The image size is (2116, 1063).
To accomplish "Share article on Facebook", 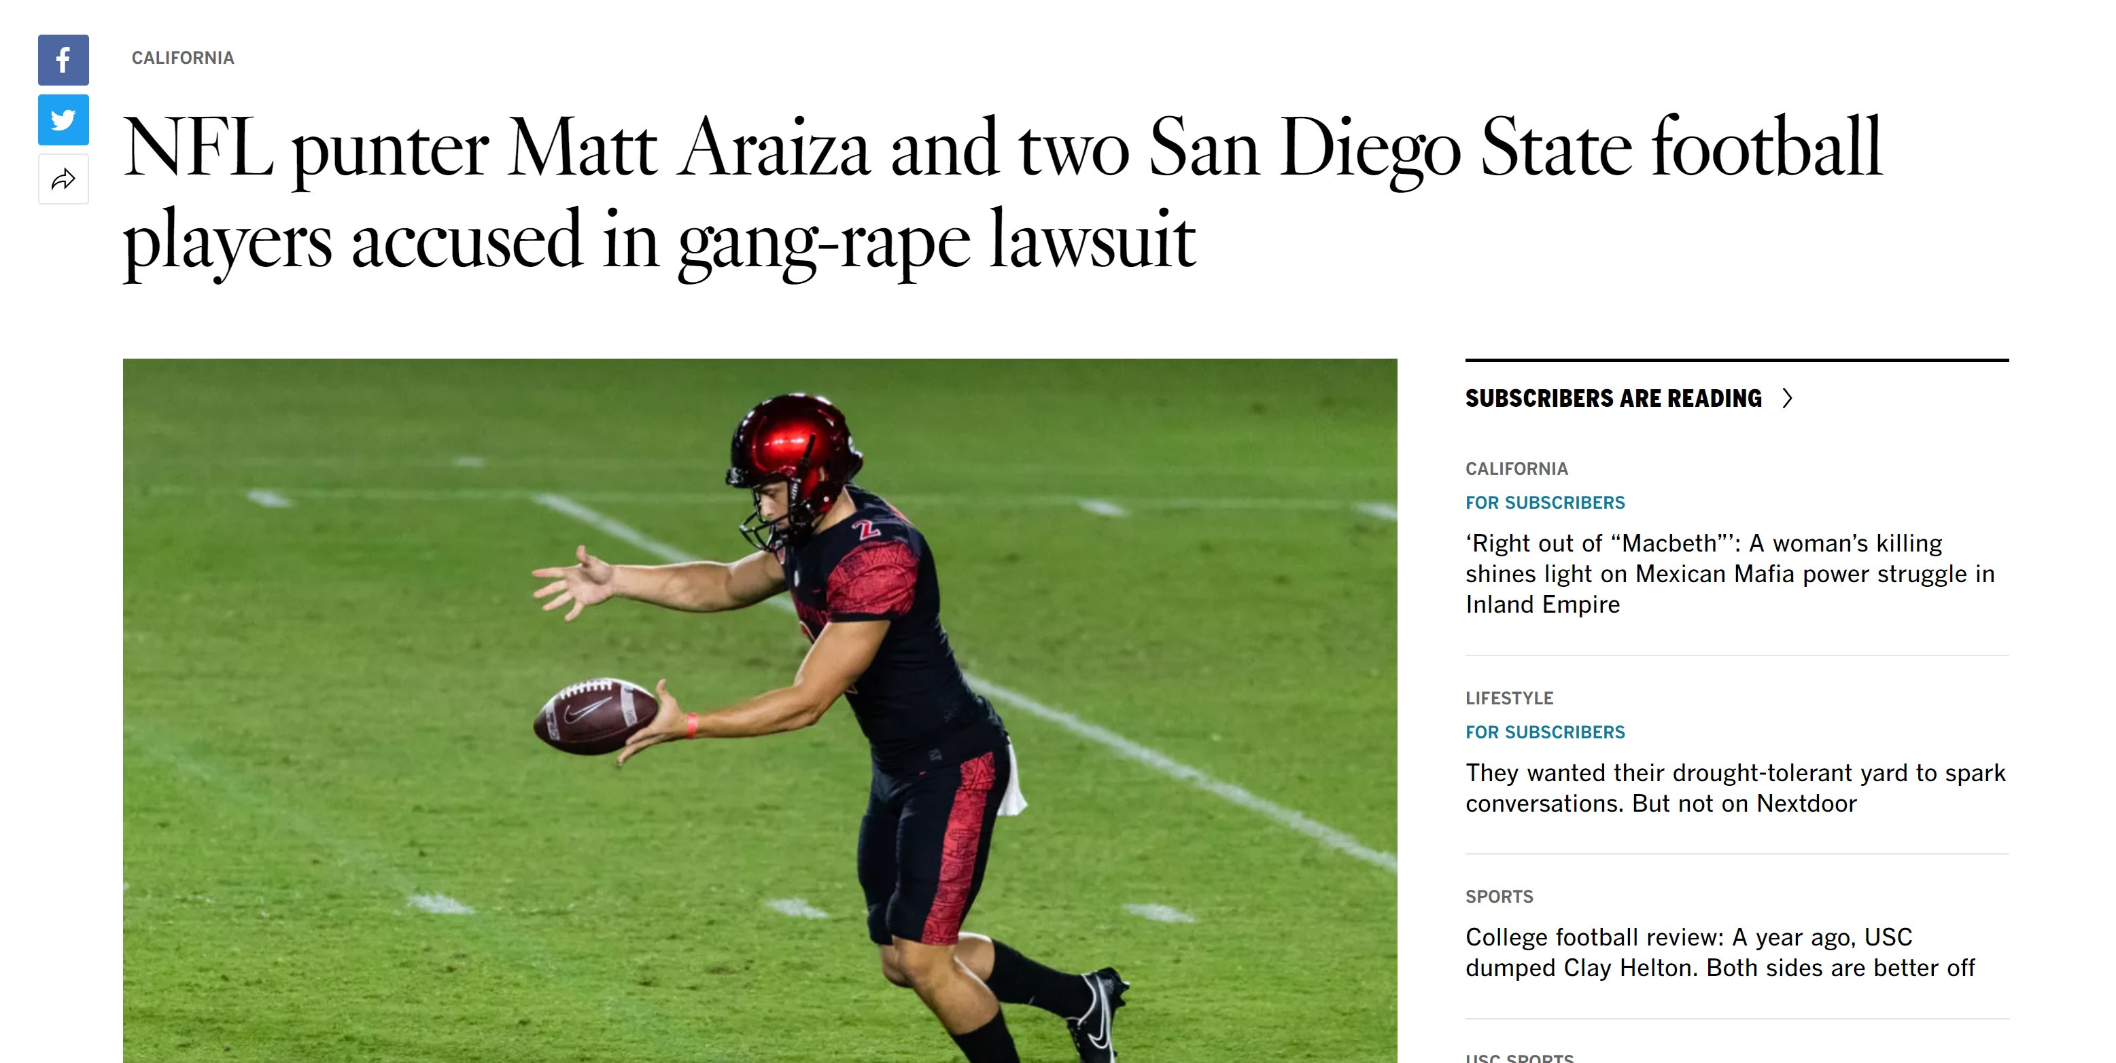I will 63,60.
